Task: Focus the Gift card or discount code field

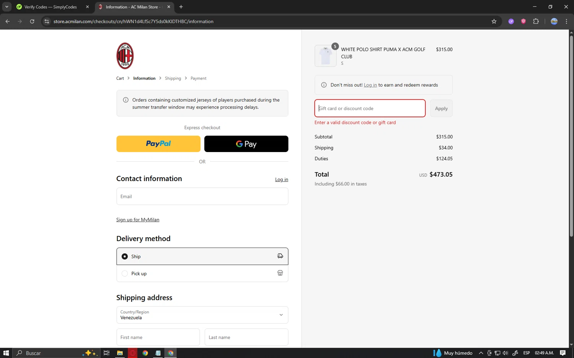Action: tap(370, 109)
